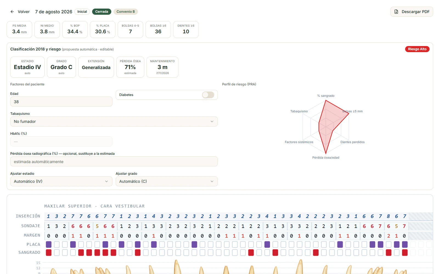Toggle the Diabetes switch
The height and width of the screenshot is (274, 439).
point(208,95)
